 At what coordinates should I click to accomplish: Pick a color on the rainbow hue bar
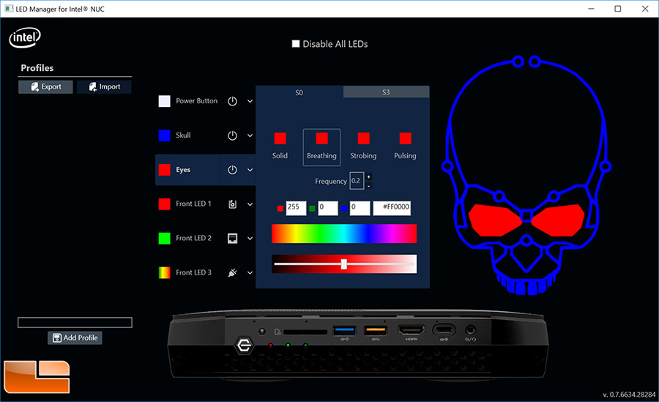click(344, 234)
